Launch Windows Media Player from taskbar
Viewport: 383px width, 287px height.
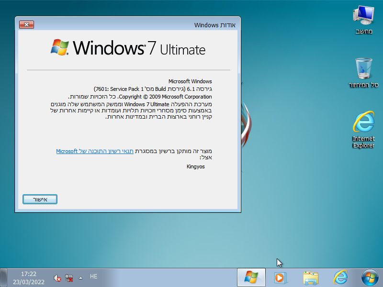281,277
